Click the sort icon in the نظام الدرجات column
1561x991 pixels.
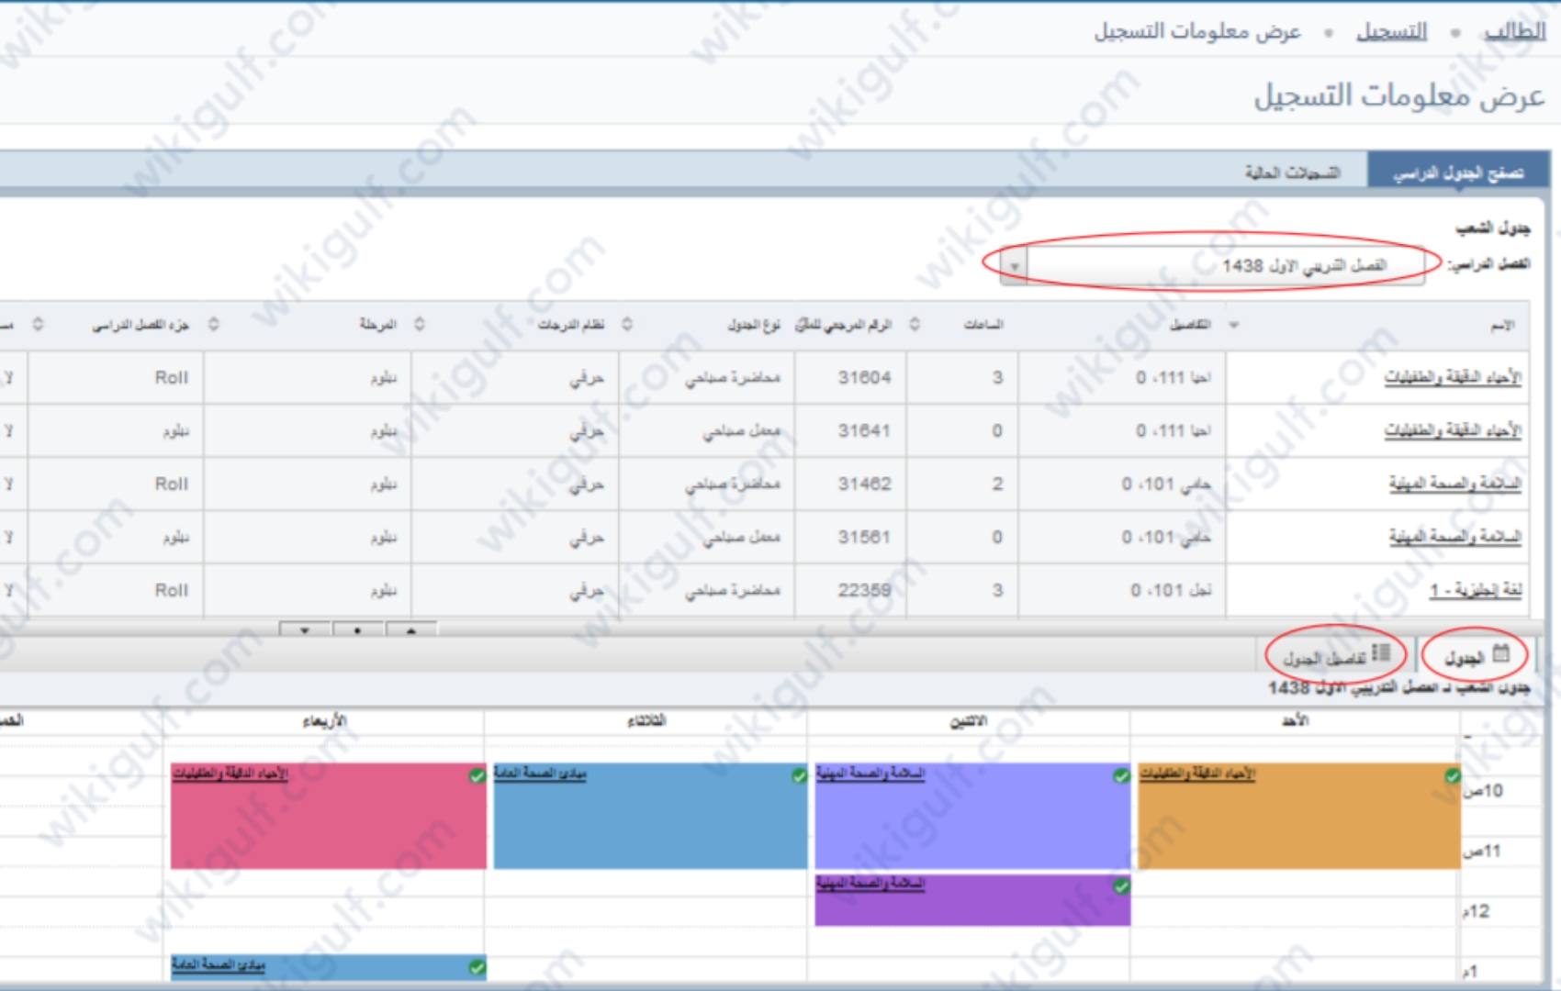click(x=420, y=324)
